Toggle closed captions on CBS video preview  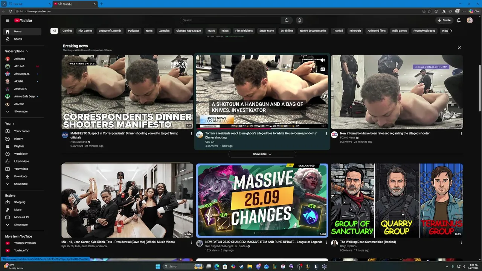coord(322,69)
